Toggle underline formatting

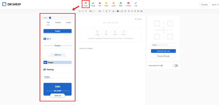(106, 11)
